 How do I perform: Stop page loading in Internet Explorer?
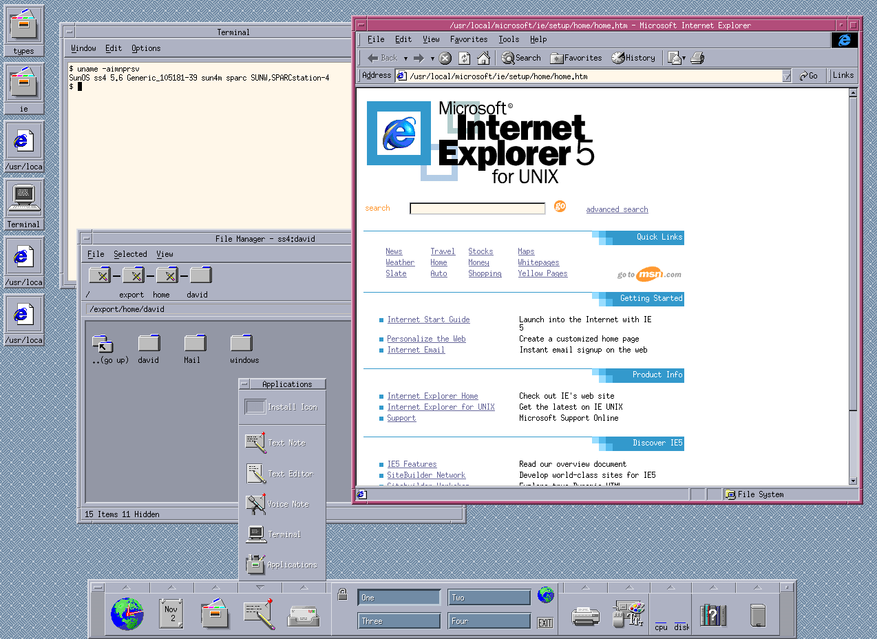445,58
